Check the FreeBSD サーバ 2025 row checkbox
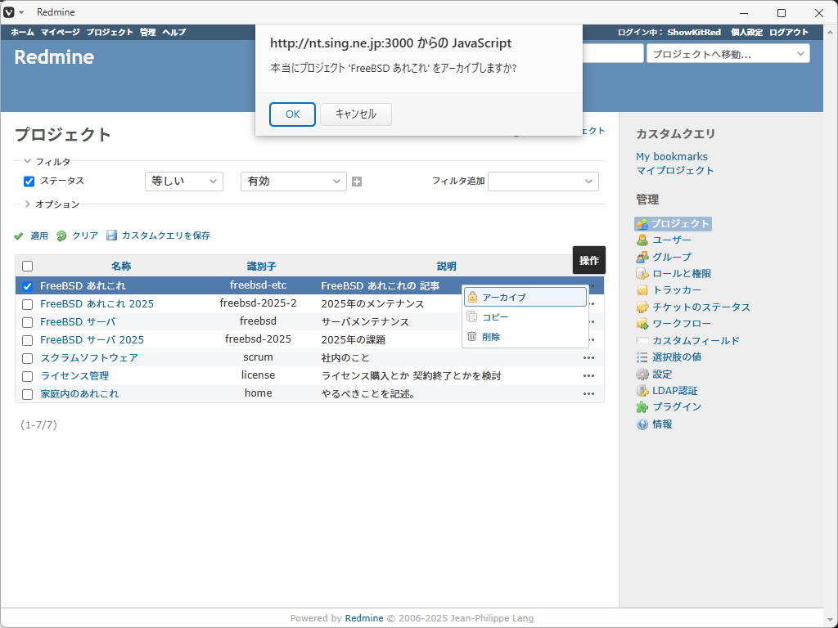 pyautogui.click(x=27, y=340)
